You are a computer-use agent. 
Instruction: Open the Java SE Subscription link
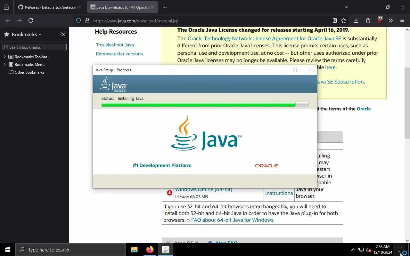340,82
